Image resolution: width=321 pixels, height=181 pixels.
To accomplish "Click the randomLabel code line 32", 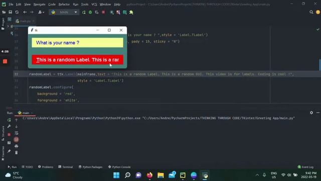I will click(162, 74).
